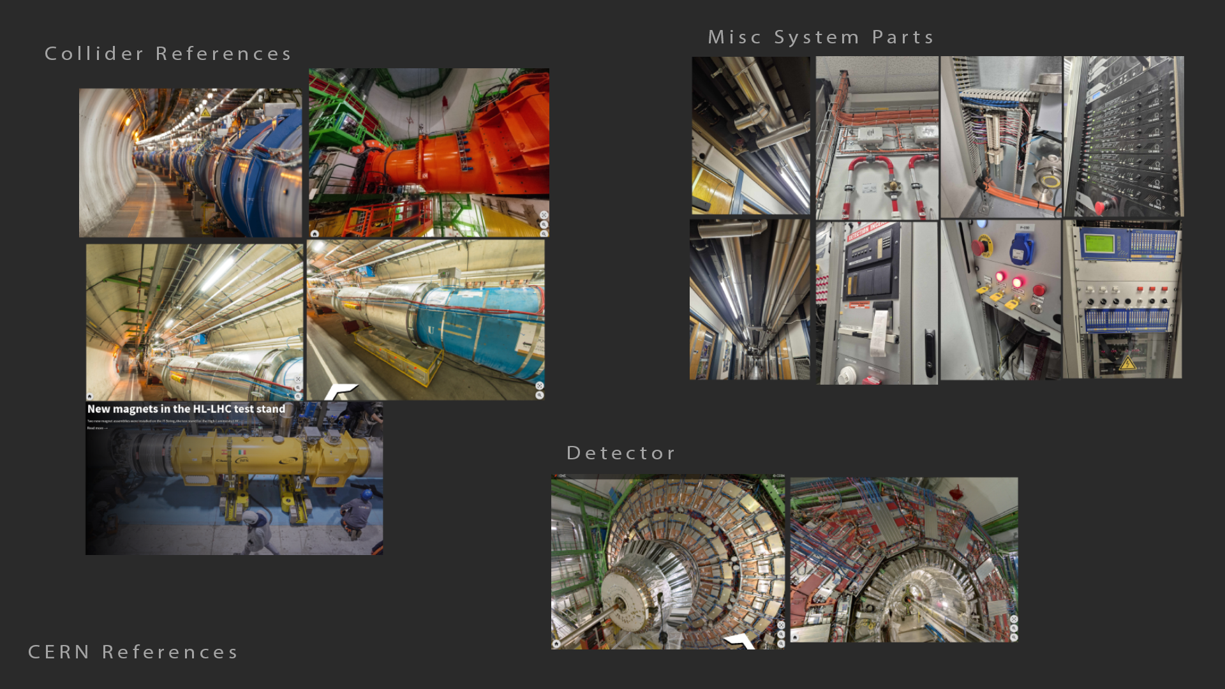The height and width of the screenshot is (689, 1225).
Task: Select the wiring cabinet with blue cables image
Action: click(1001, 137)
